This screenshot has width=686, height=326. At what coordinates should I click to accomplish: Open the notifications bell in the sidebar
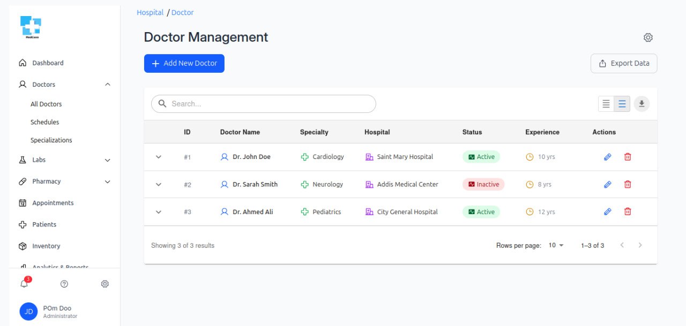(24, 284)
